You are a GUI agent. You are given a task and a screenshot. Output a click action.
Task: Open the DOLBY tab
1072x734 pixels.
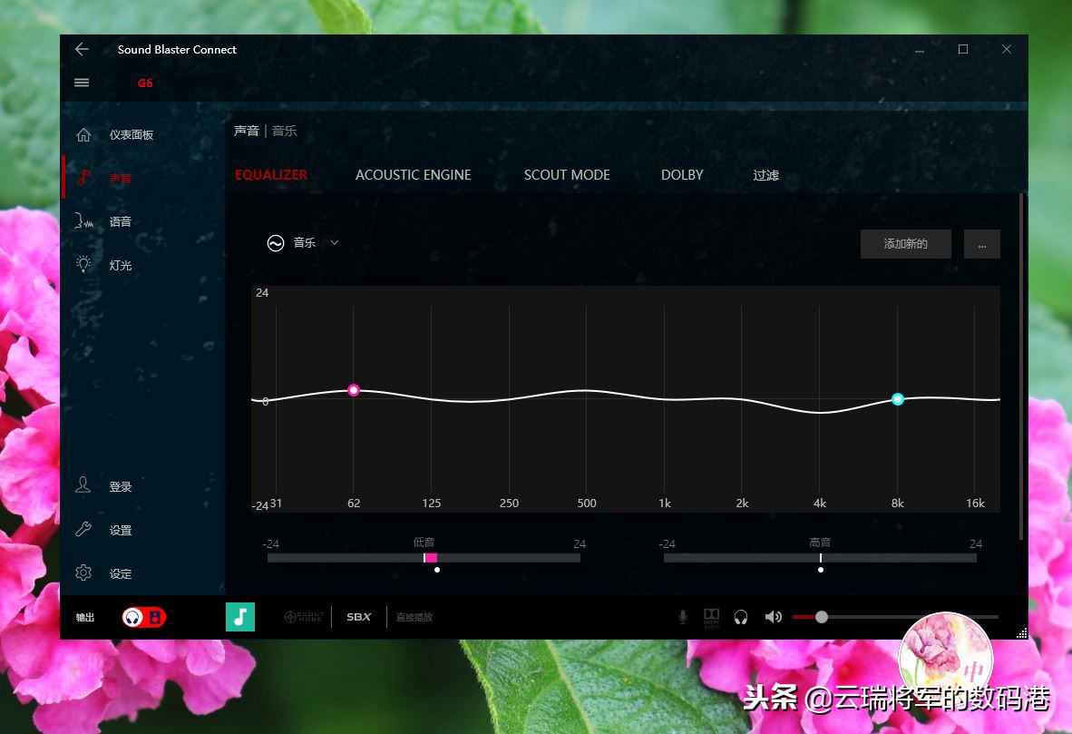[x=682, y=175]
